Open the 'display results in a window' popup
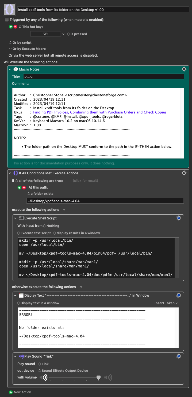Image resolution: width=192 pixels, height=397 pixels. click(x=76, y=233)
